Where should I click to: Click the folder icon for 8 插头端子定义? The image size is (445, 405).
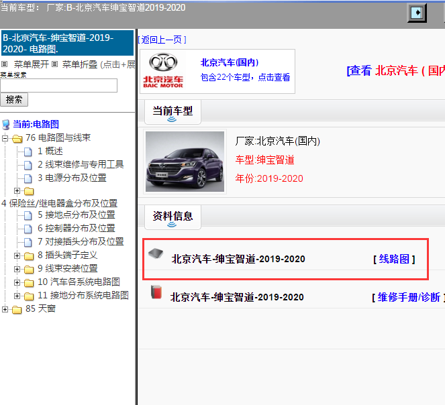click(x=29, y=256)
